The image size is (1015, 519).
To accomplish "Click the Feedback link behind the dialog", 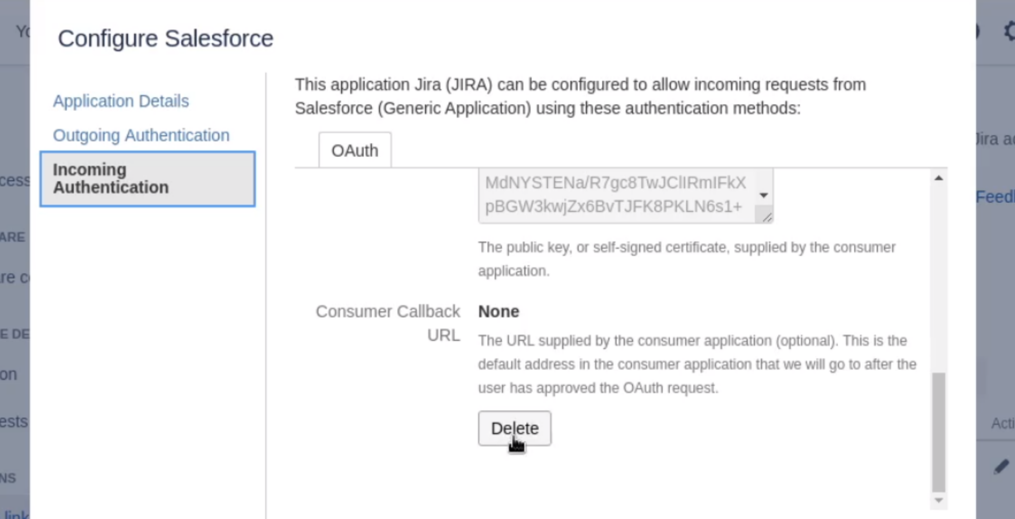I will click(x=995, y=197).
